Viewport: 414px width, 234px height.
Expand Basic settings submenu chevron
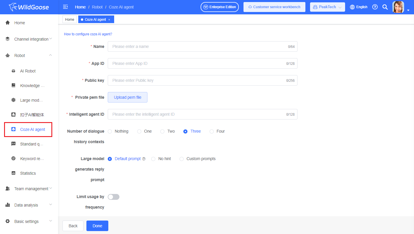pos(51,221)
